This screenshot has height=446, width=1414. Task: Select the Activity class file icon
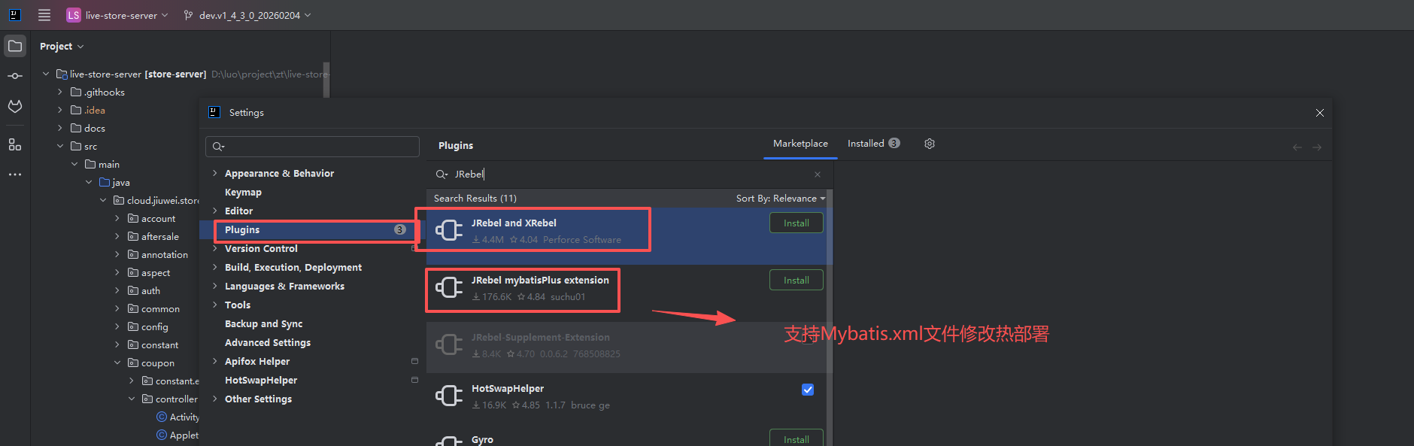pos(162,417)
